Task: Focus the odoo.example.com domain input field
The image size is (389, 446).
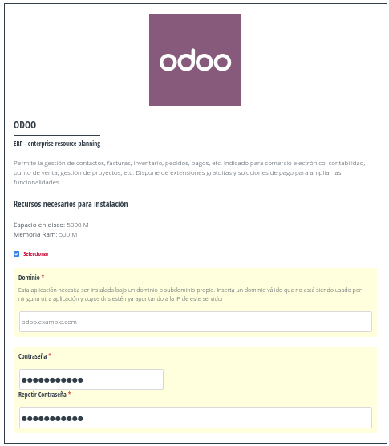Action: (196, 322)
